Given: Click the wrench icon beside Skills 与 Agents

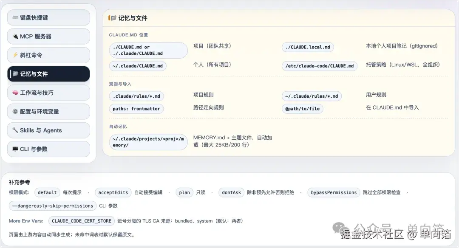Looking at the screenshot, I should tap(15, 130).
